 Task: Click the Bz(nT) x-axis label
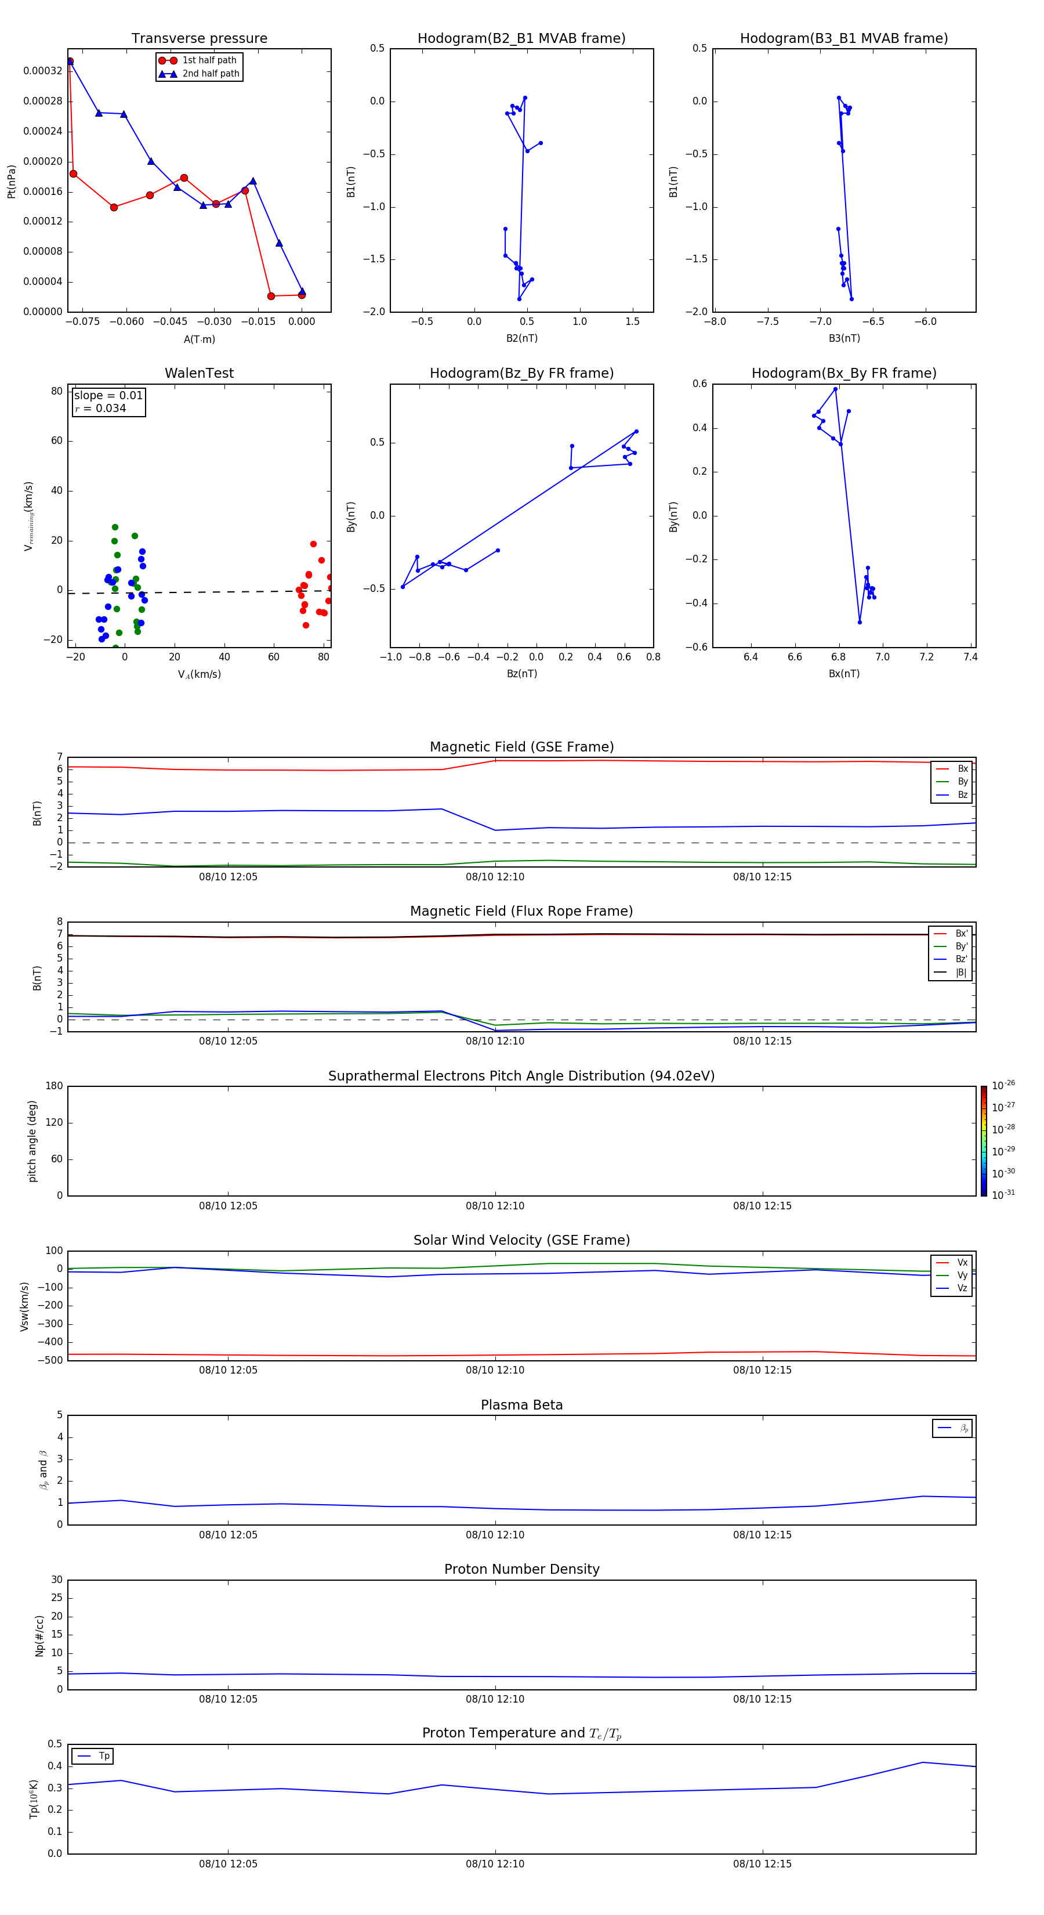coord(521,674)
